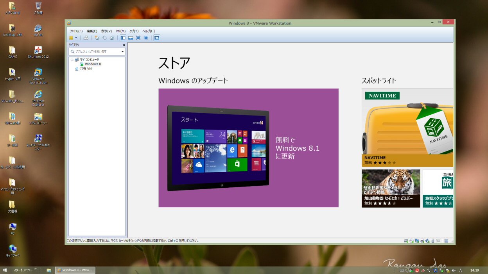The height and width of the screenshot is (274, 488).
Task: Open the ヘルプ(H) menu
Action: point(149,31)
